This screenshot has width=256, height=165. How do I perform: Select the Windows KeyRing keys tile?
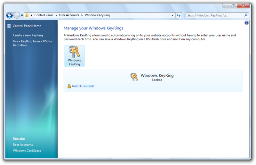tap(74, 56)
